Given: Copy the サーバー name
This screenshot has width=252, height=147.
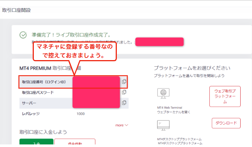Looking at the screenshot, I should pos(124,103).
